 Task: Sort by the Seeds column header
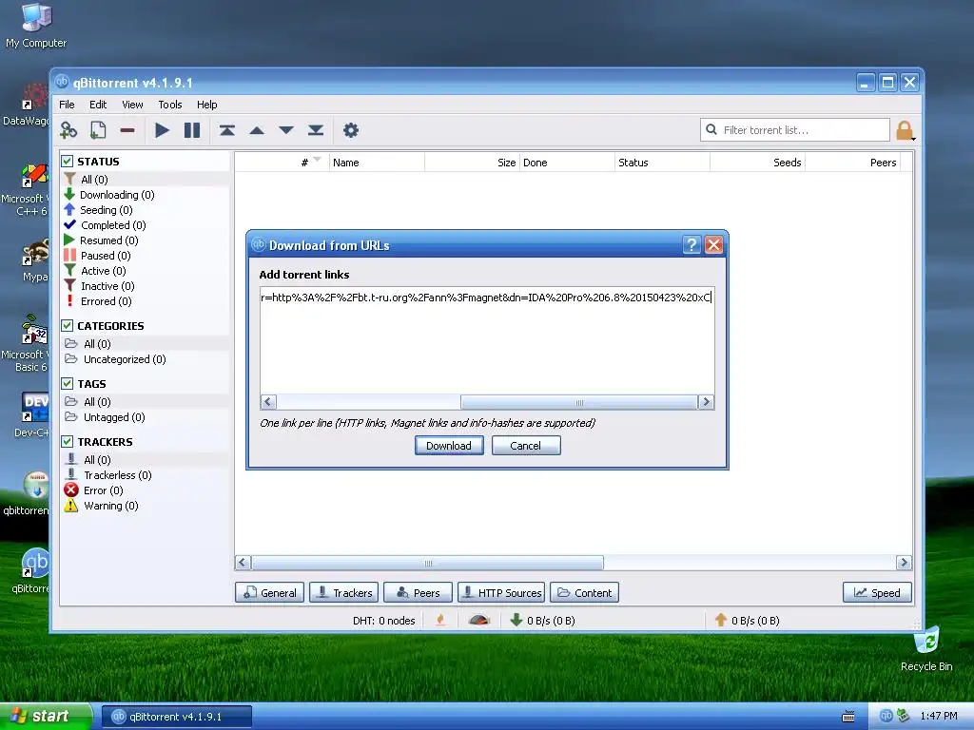757,163
